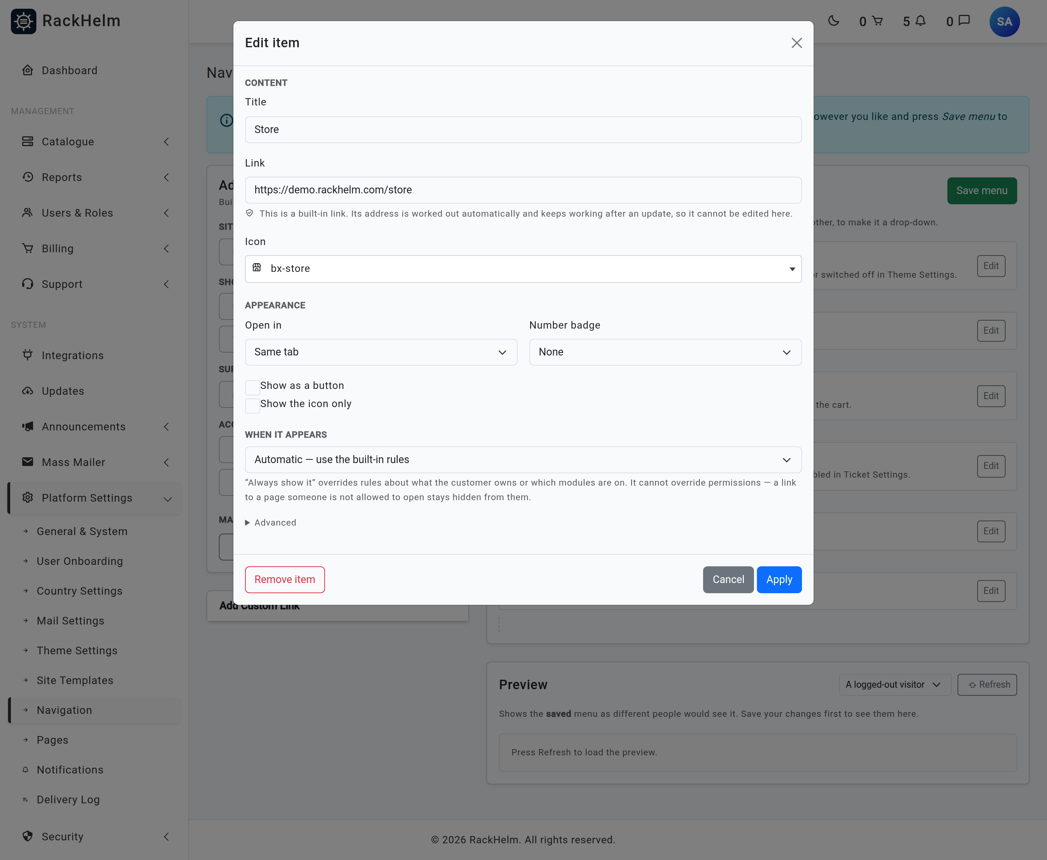Screen dimensions: 1047x860
Task: Click the Security shield icon
Action: (28, 836)
